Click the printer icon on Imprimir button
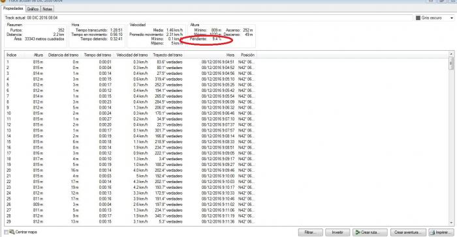Screen dimensions: 457x237 [x=433, y=232]
